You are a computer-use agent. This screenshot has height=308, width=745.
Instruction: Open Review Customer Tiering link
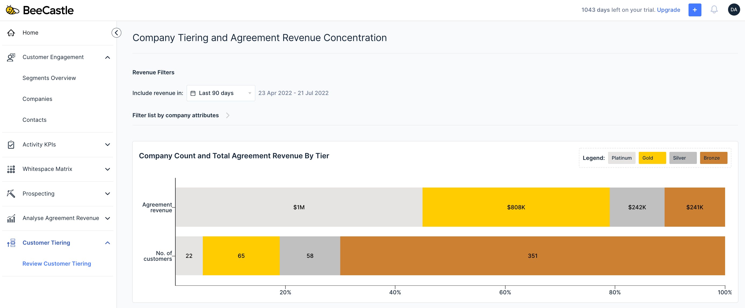[57, 263]
